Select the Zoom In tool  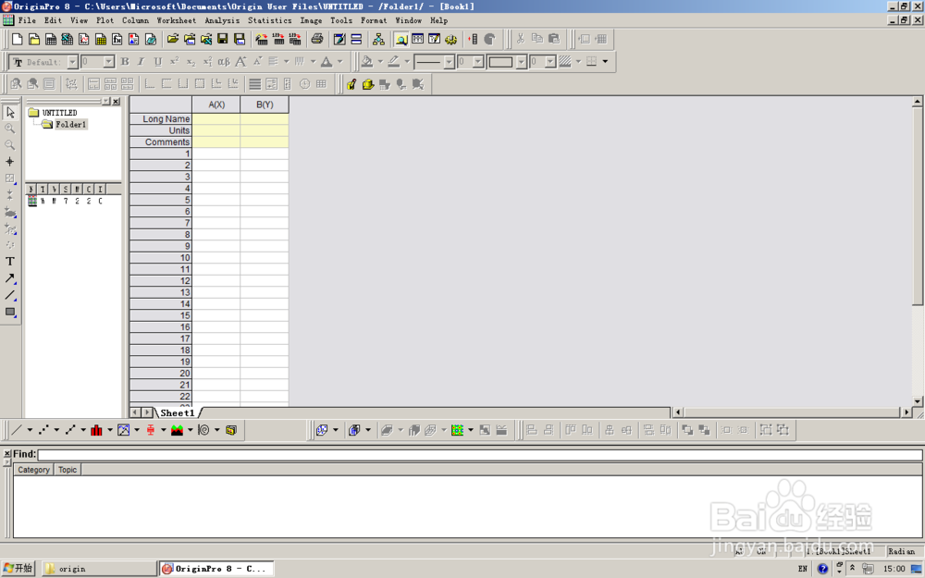[x=10, y=128]
